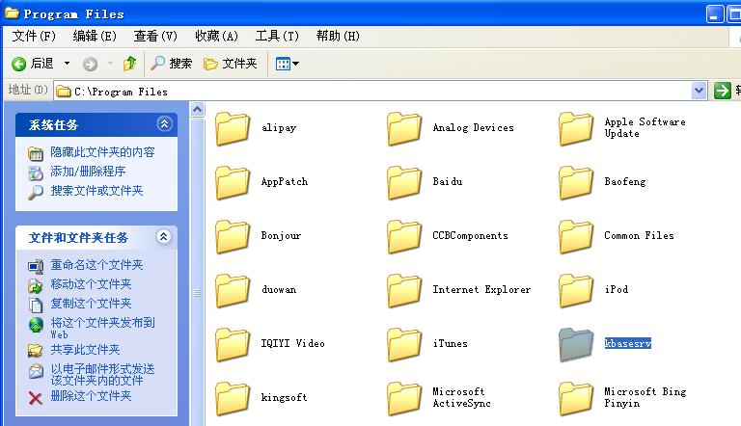Open the 查看(V) menu
Viewport: 741px width, 426px height.
[x=155, y=36]
